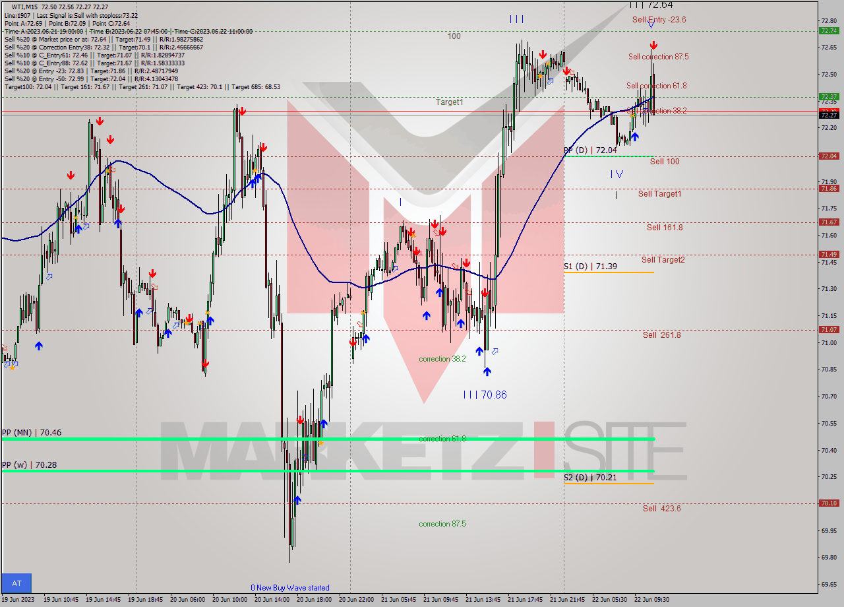Click red down arrow above Sell correction 87.5
This screenshot has height=607, width=844.
tap(653, 46)
